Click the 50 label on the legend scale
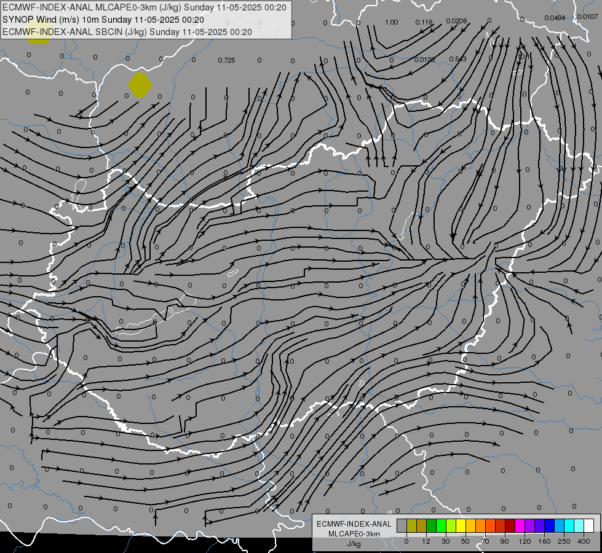Screen dimensions: 602x553 pyautogui.click(x=465, y=541)
